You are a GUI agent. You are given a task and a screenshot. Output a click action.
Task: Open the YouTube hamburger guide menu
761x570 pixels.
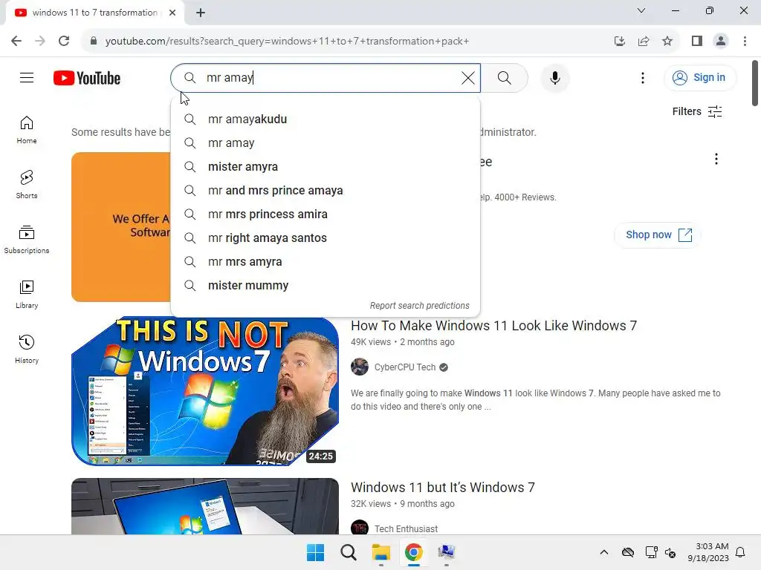(x=27, y=77)
